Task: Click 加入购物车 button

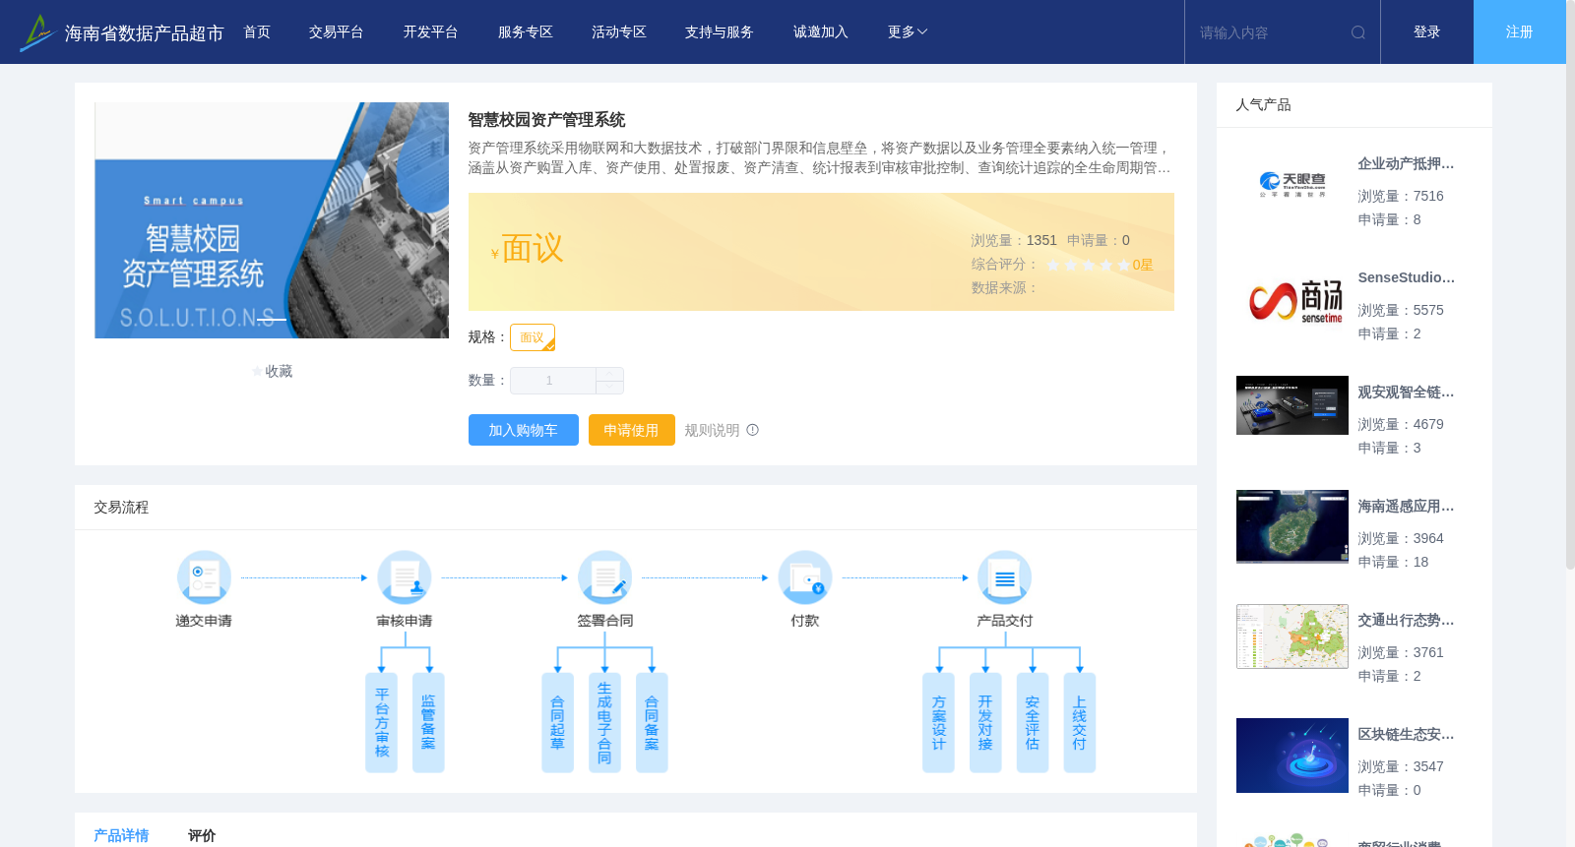Action: pyautogui.click(x=523, y=430)
